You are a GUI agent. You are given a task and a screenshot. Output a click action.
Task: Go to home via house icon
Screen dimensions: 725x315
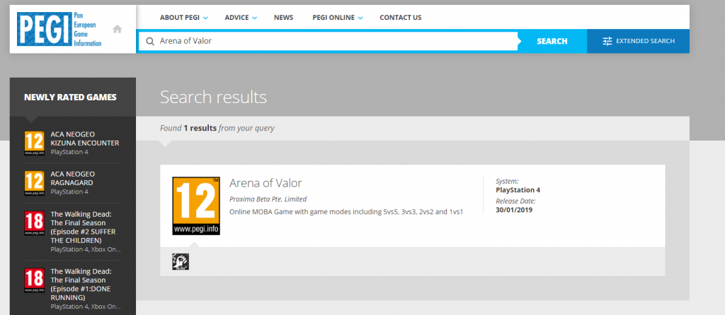(x=118, y=29)
